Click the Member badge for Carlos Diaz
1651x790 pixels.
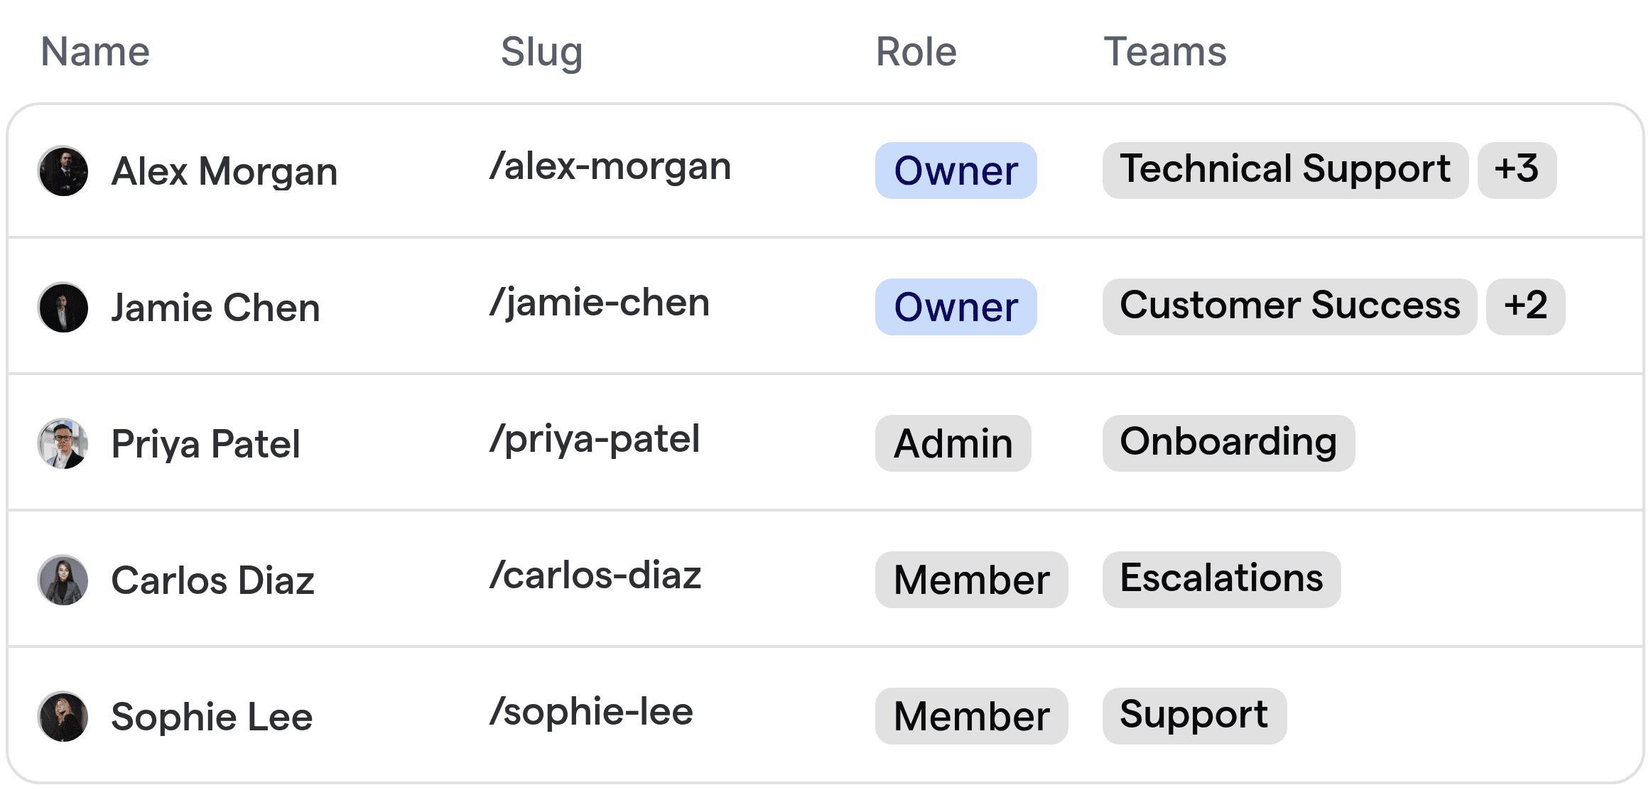970,580
